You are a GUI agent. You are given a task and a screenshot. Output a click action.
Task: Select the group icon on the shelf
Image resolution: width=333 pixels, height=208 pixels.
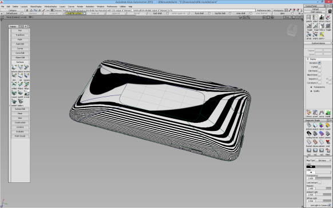point(309,34)
